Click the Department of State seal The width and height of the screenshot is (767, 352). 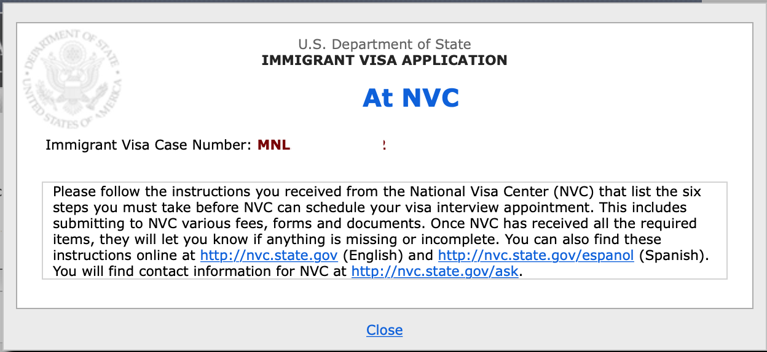72,78
